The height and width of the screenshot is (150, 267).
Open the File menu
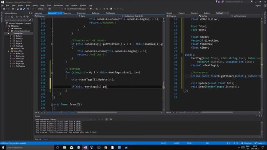coord(2,5)
